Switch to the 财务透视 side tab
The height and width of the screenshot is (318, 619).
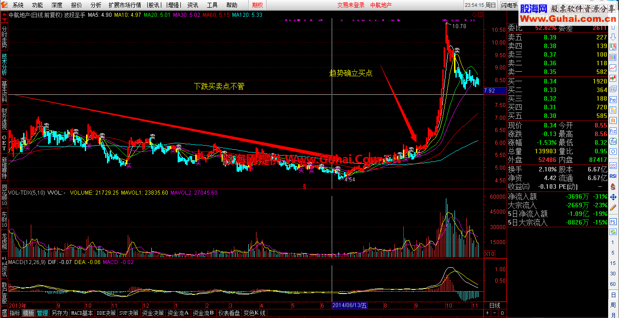4,120
